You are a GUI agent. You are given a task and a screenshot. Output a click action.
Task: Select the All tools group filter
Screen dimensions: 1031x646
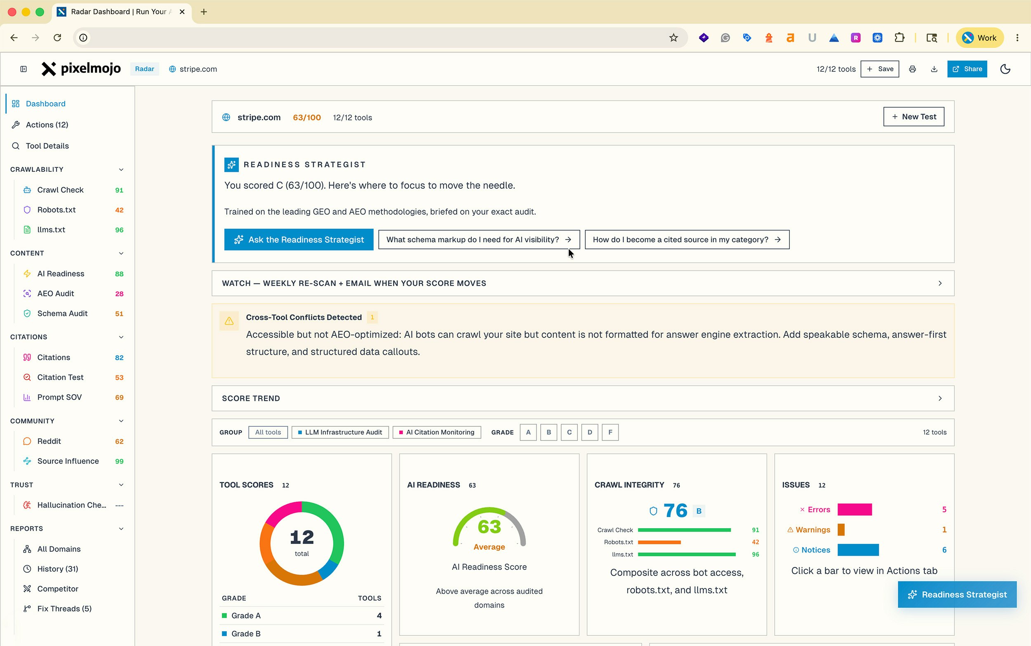pyautogui.click(x=268, y=432)
